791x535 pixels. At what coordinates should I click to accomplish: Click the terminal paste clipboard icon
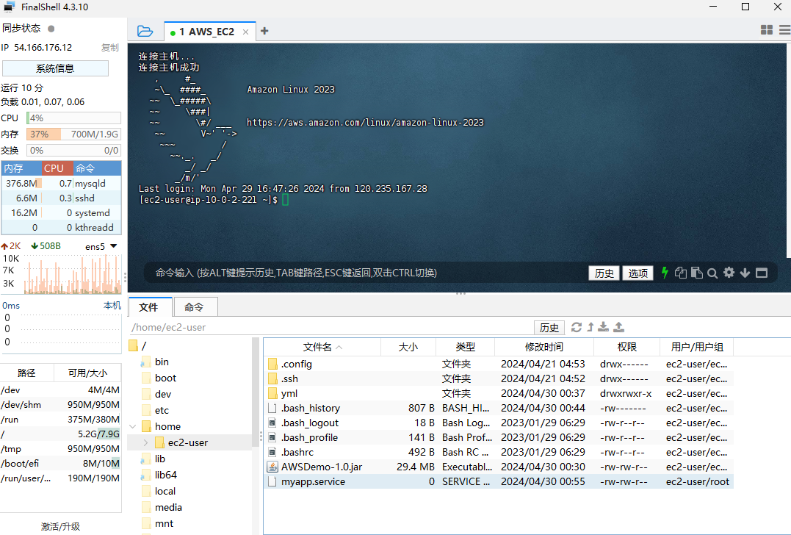click(697, 273)
